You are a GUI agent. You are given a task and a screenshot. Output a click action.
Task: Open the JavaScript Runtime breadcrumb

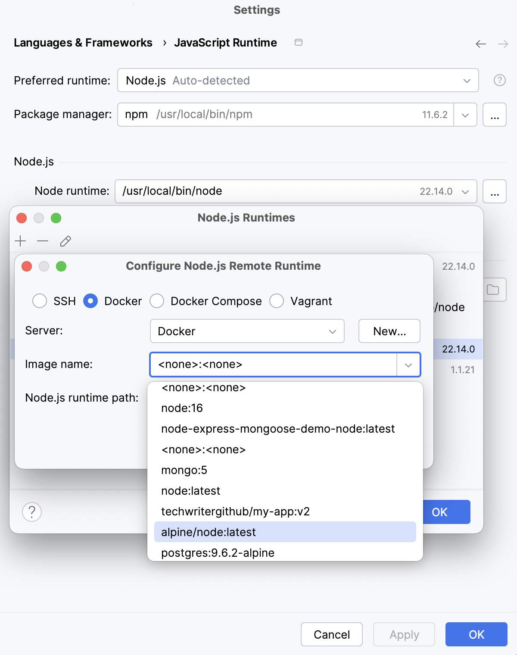225,43
